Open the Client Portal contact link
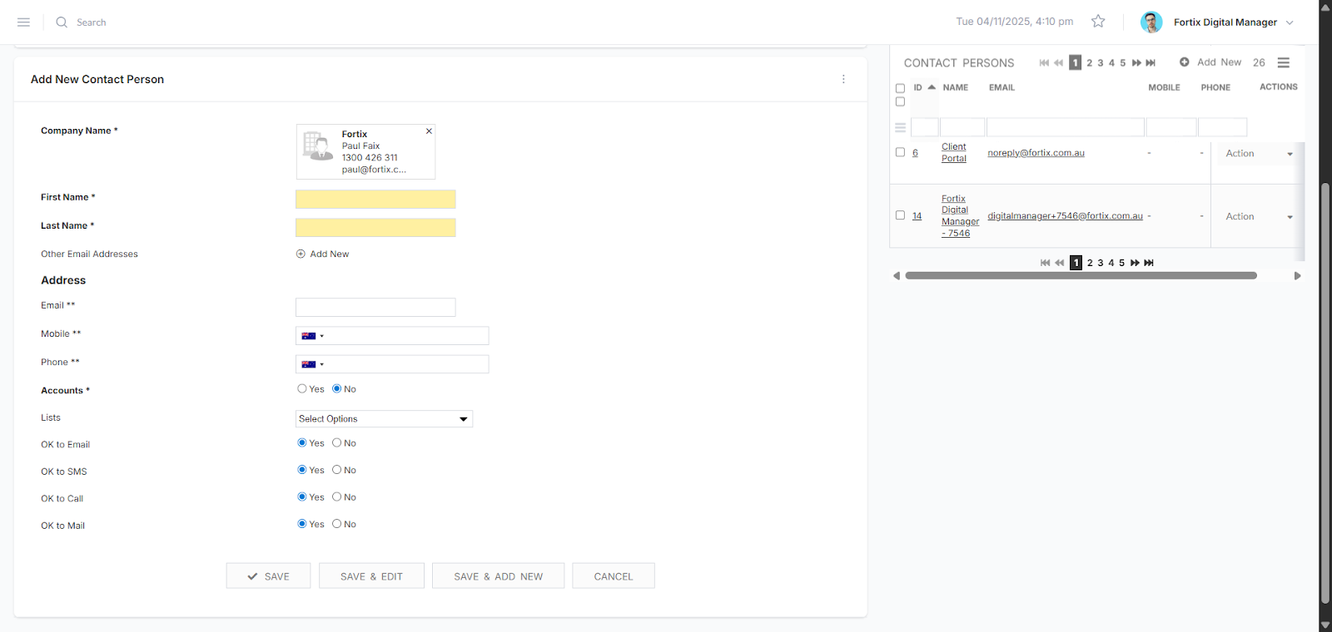The height and width of the screenshot is (632, 1332). [954, 153]
